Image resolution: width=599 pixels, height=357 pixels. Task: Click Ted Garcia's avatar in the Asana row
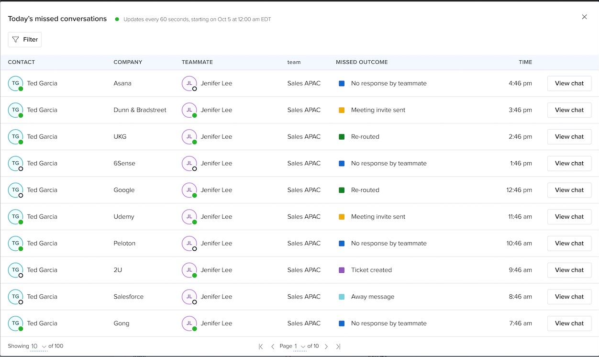[16, 83]
